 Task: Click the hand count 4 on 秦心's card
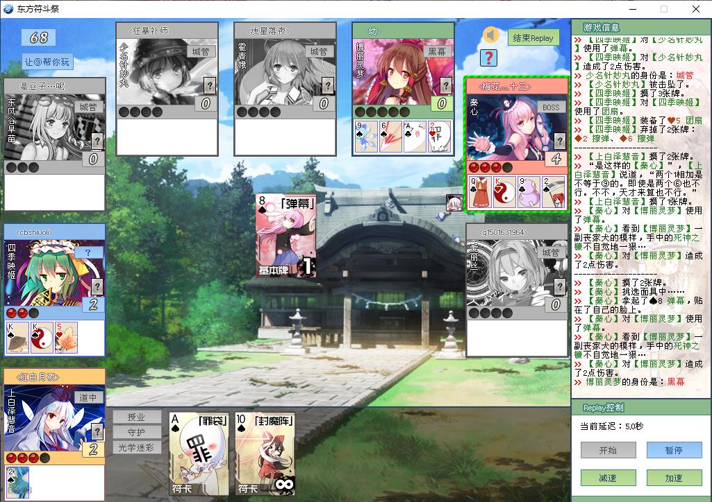pyautogui.click(x=556, y=159)
